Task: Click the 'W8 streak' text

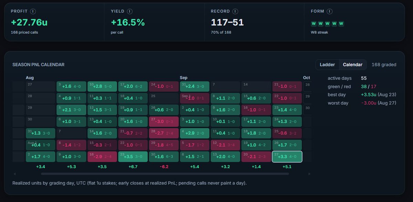Action: point(320,33)
